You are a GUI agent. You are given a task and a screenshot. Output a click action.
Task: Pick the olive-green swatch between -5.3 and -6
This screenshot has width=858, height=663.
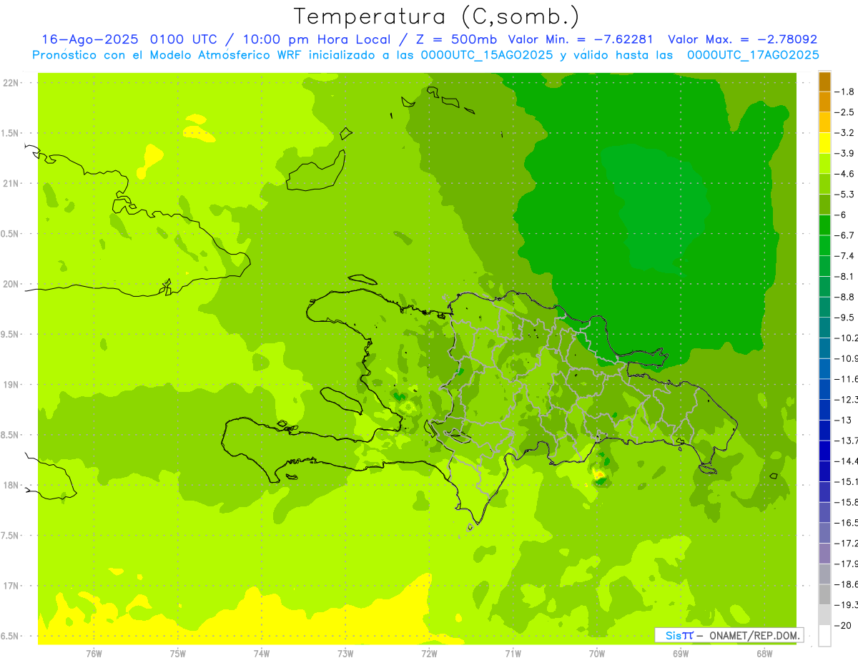coord(824,205)
